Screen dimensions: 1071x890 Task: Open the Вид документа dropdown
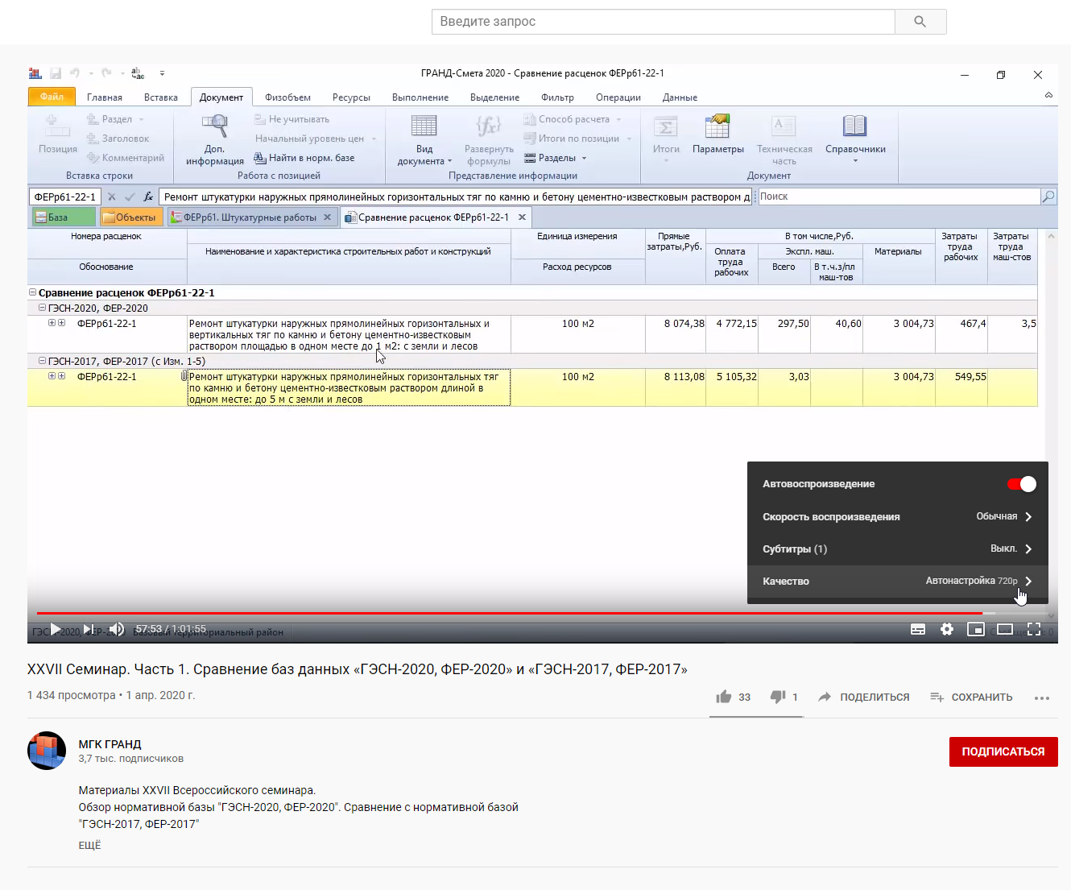click(x=424, y=139)
